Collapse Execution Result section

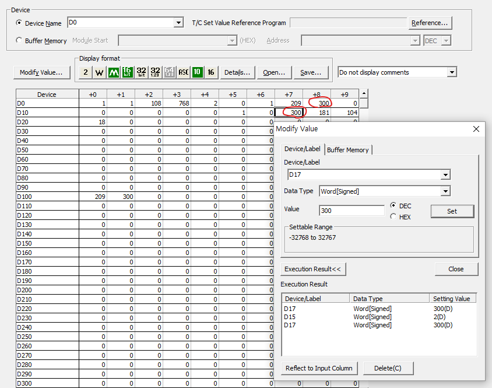[x=313, y=269]
